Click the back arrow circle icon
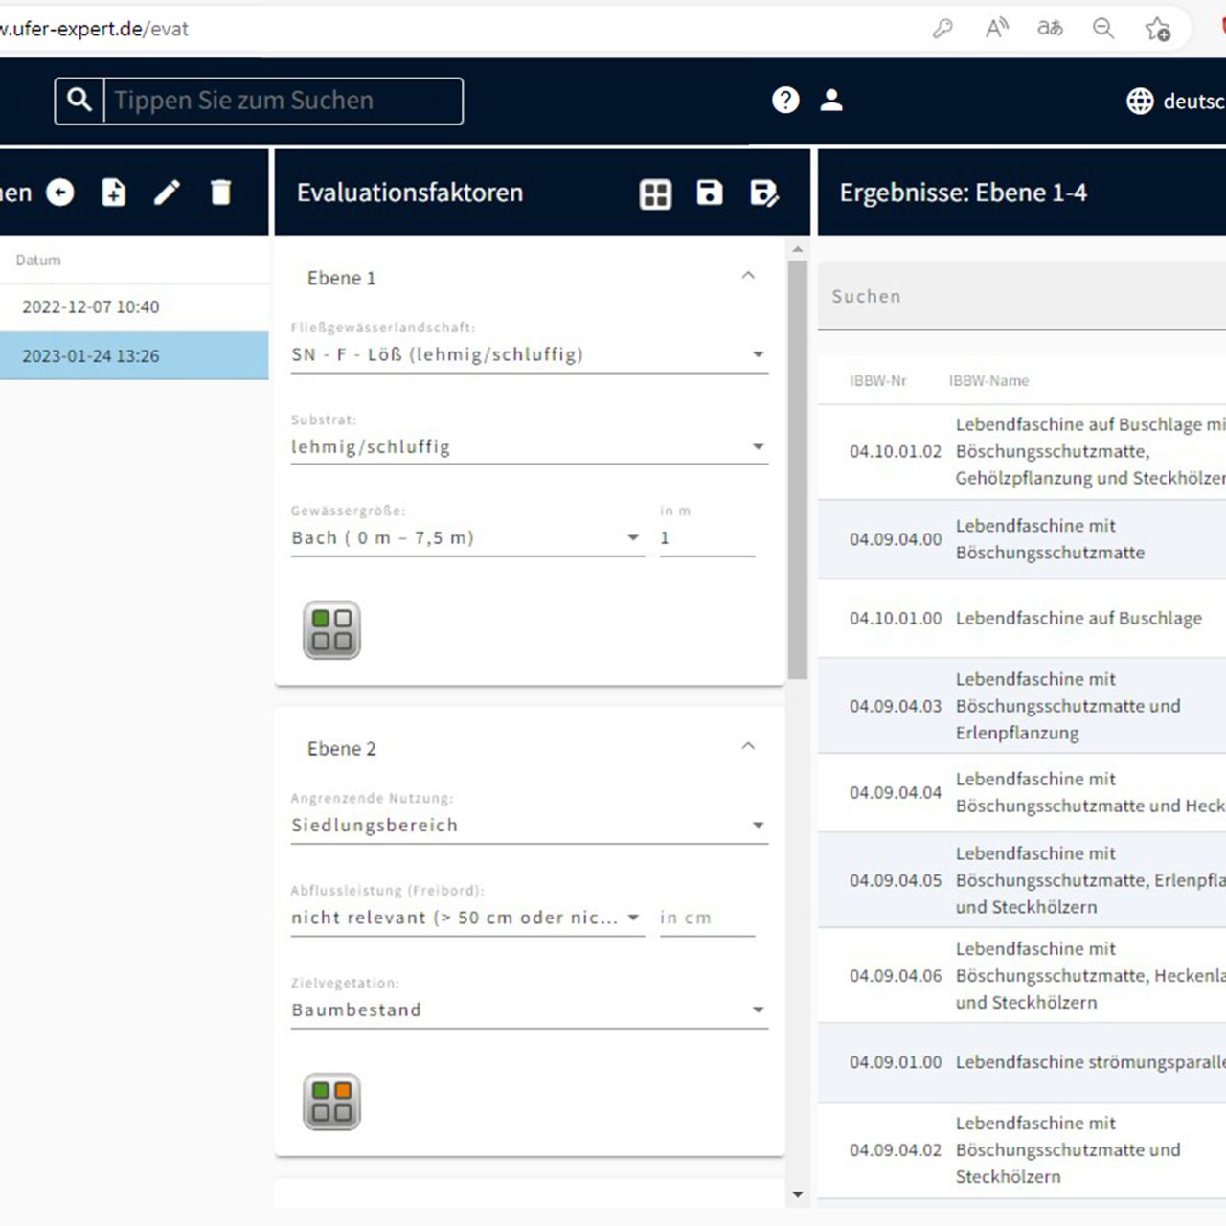 click(60, 193)
